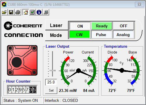146x105 pixels.
Task: Select CW mode
Action: pos(79,35)
